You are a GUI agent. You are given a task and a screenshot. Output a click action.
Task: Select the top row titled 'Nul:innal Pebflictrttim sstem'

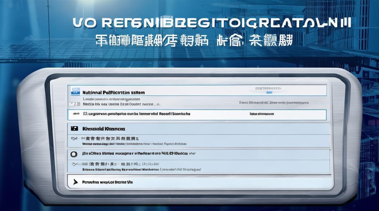click(x=114, y=92)
